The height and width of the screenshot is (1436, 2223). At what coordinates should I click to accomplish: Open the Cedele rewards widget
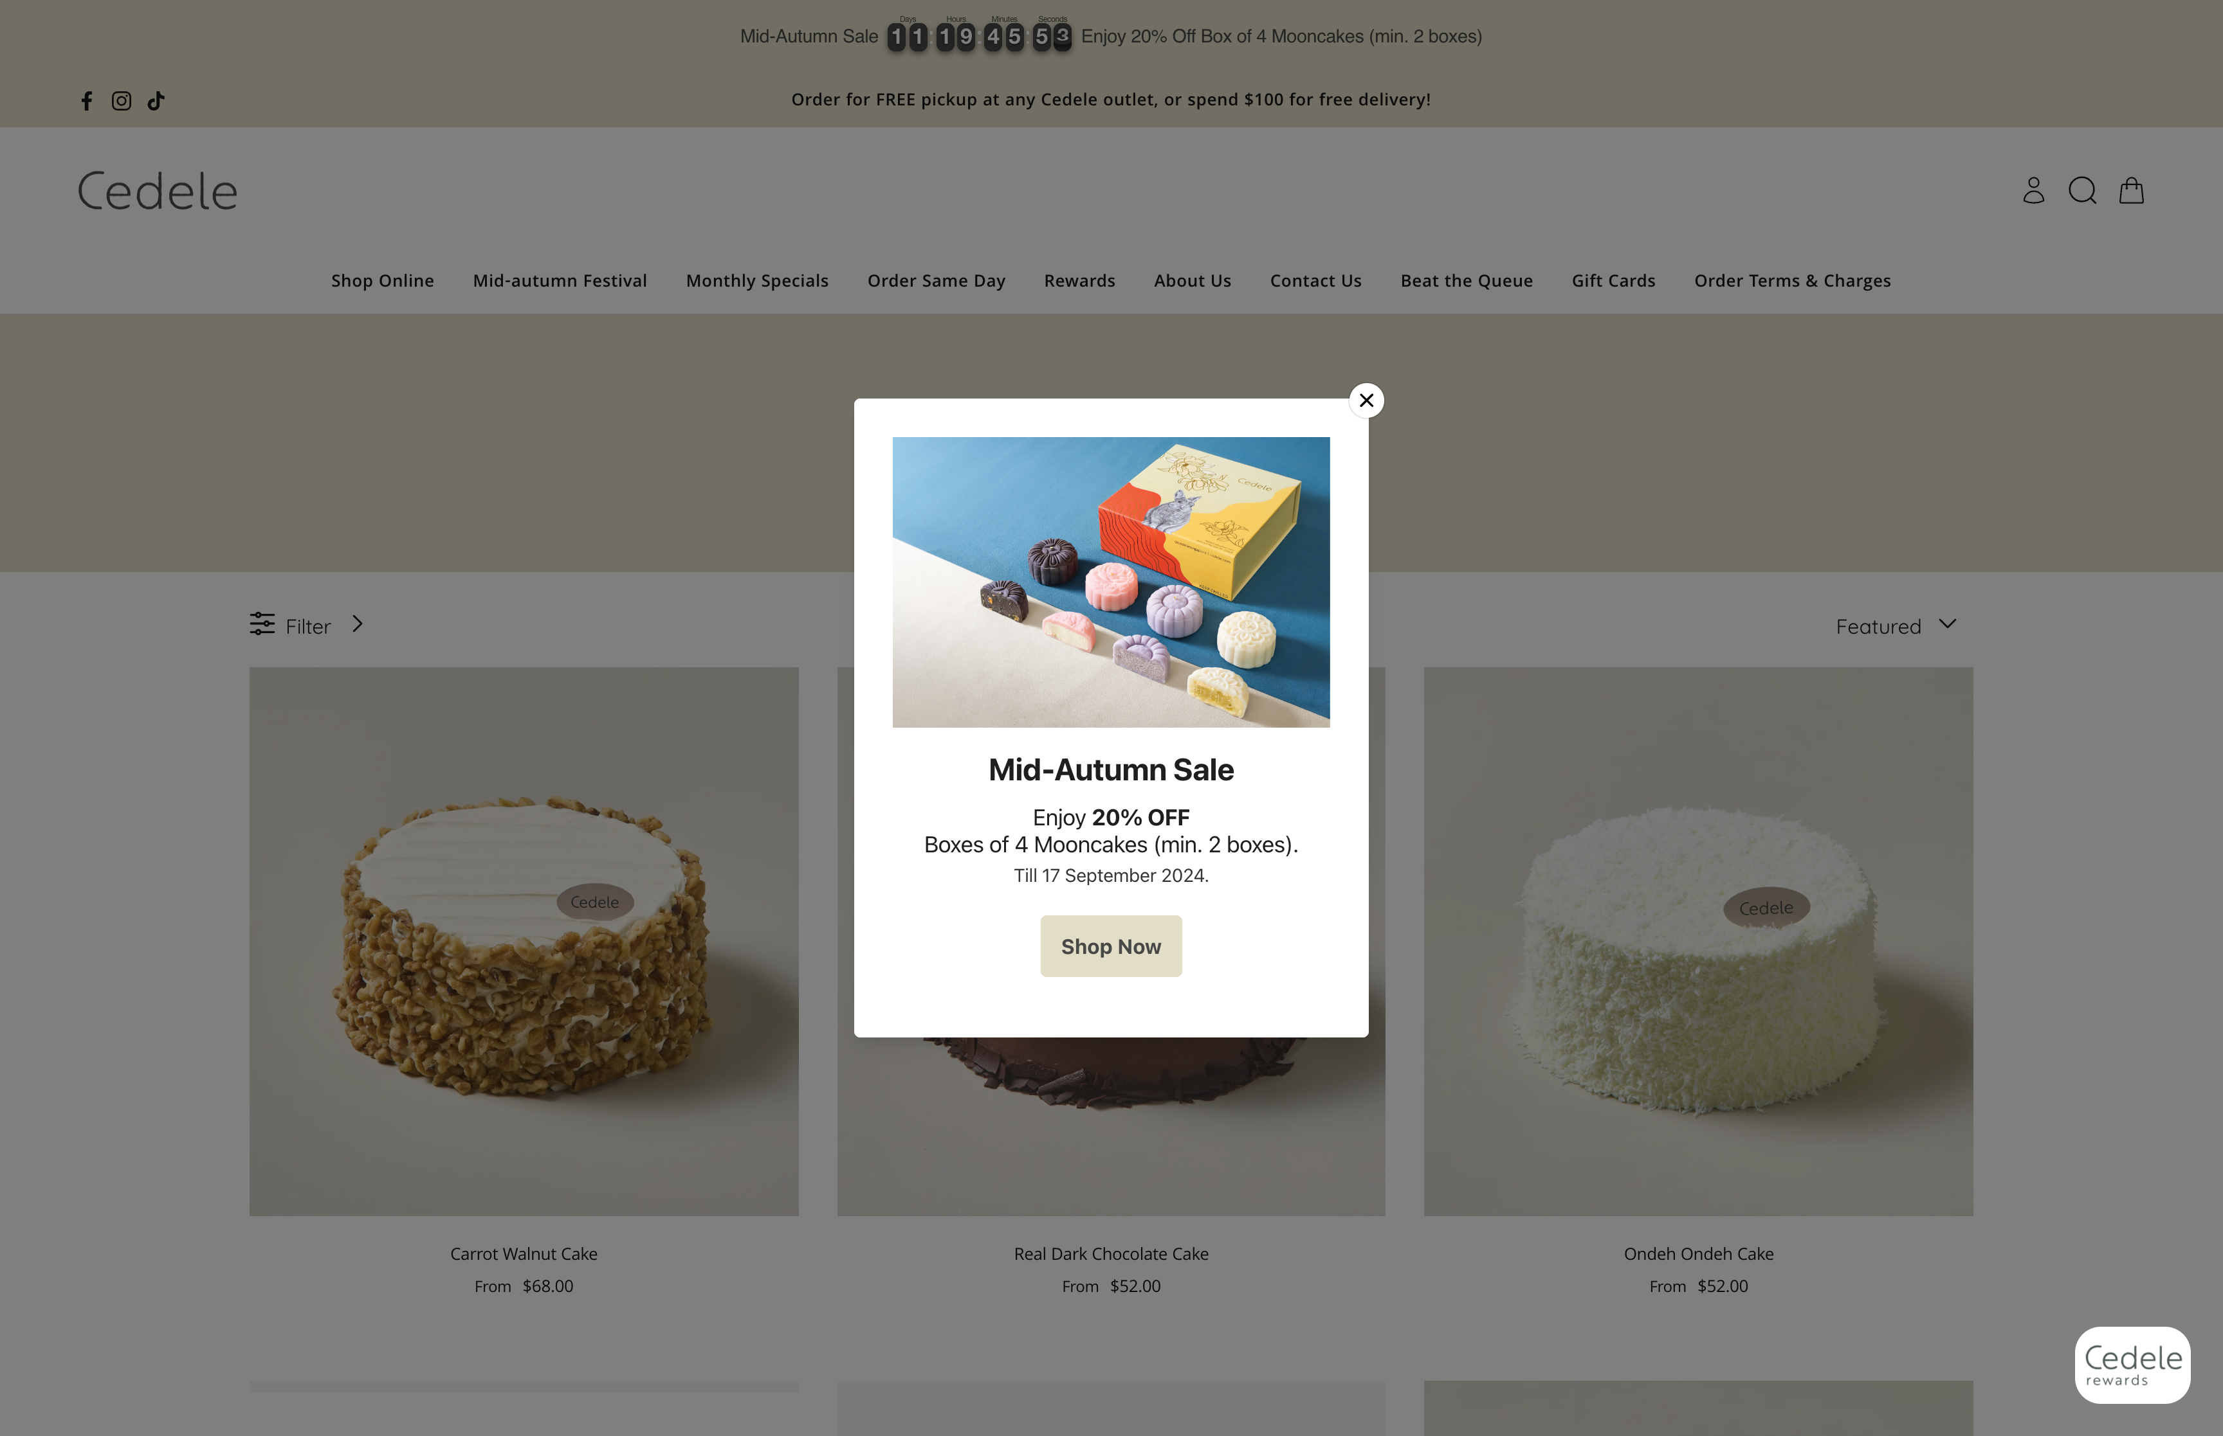pyautogui.click(x=2132, y=1365)
